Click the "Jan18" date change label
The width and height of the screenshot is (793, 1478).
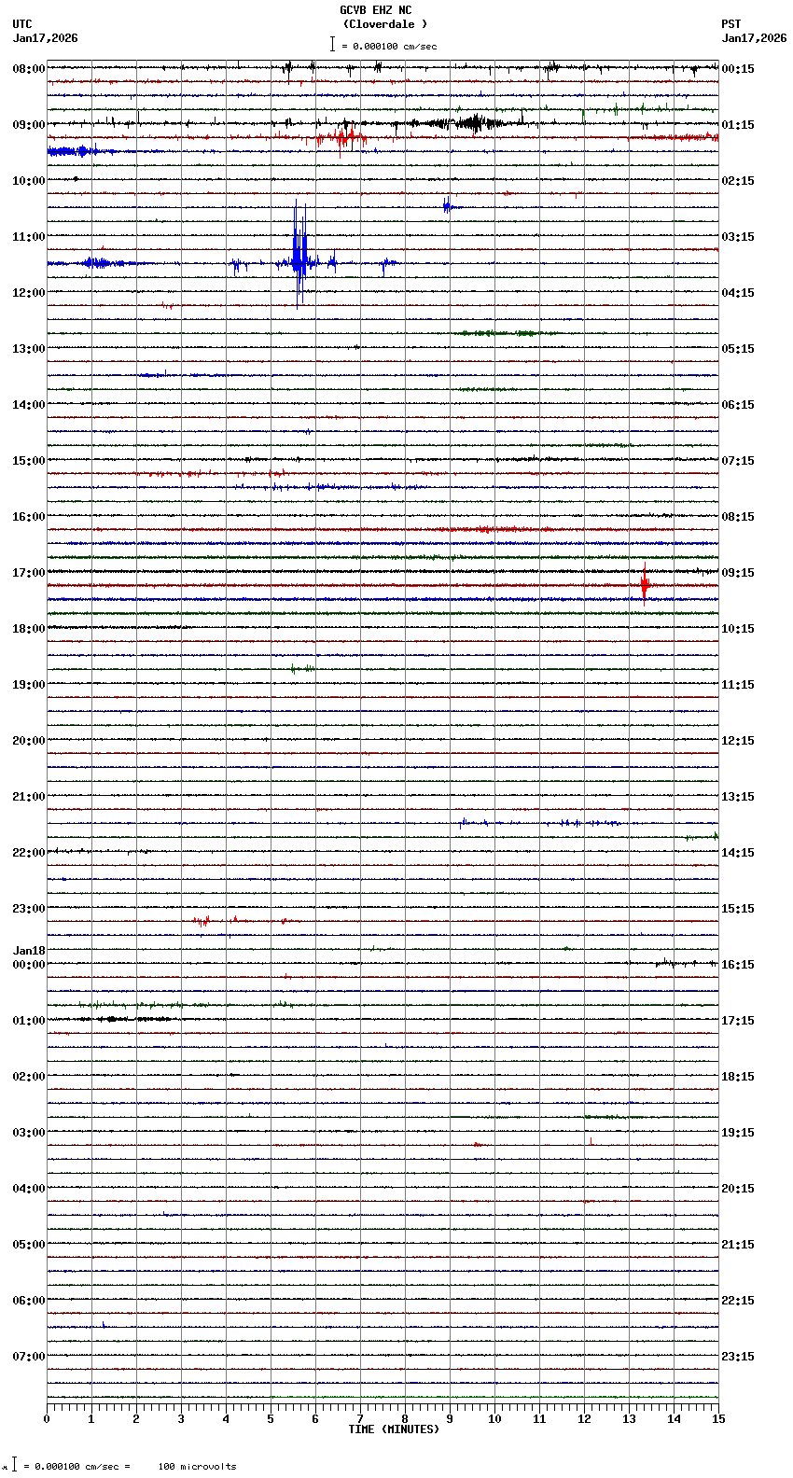click(29, 952)
